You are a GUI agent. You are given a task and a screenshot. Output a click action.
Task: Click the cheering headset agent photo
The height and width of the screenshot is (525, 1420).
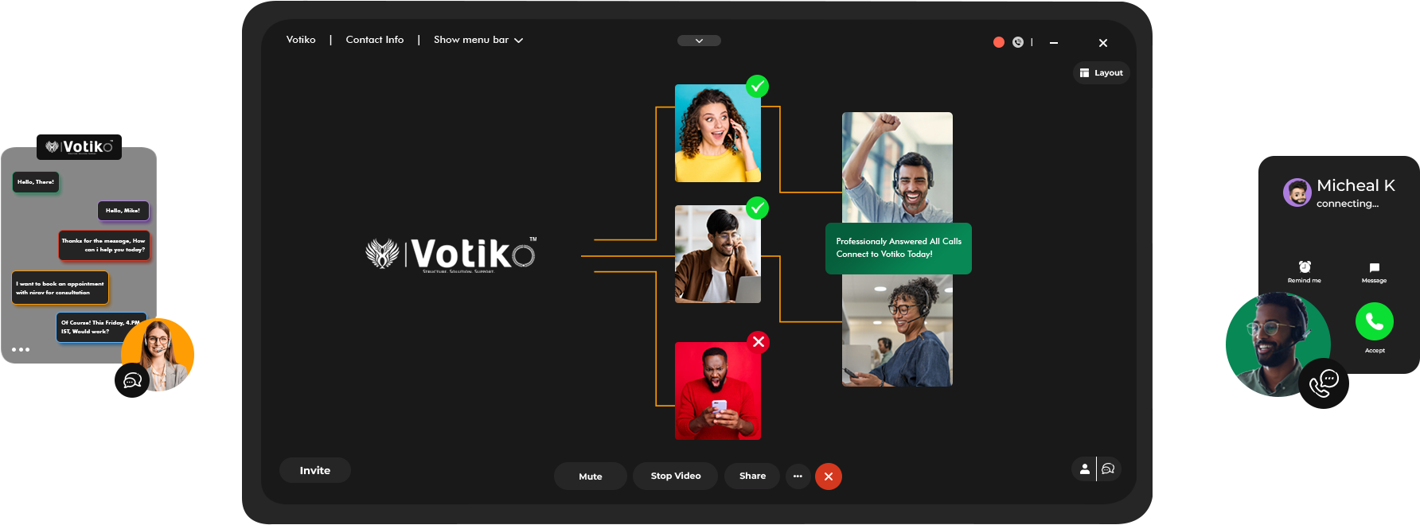(x=897, y=167)
